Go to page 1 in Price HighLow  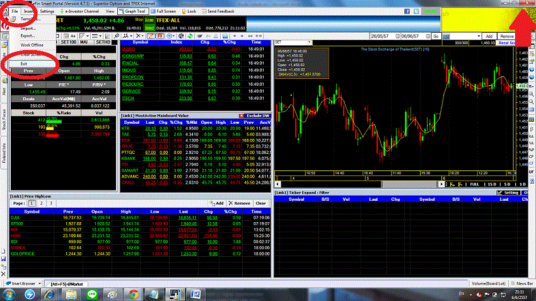point(32,203)
